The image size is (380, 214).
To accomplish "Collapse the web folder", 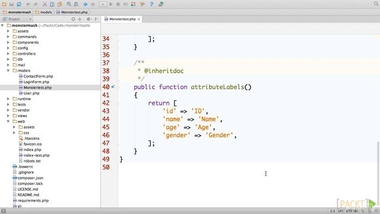I will 8,121.
